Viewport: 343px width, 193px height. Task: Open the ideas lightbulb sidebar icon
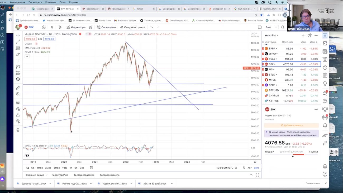coord(325,83)
